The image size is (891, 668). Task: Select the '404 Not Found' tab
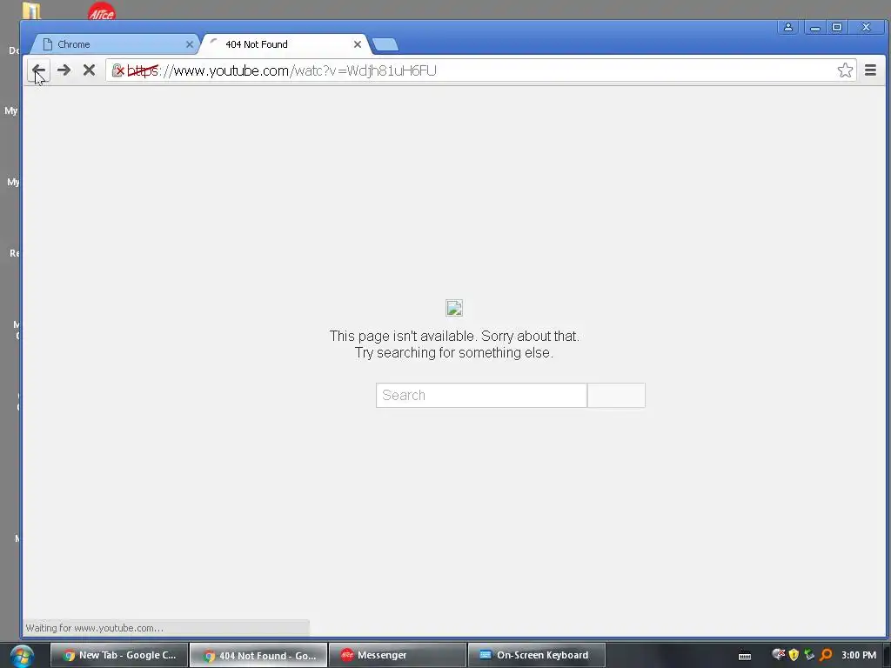click(285, 44)
